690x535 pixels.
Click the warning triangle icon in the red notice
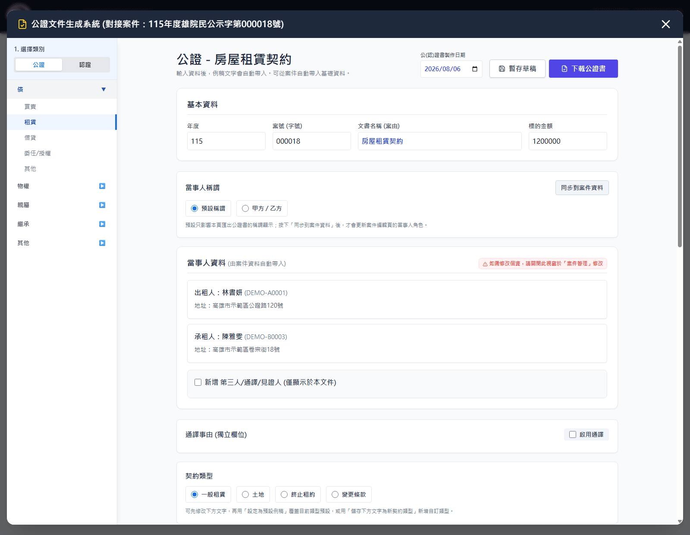485,264
